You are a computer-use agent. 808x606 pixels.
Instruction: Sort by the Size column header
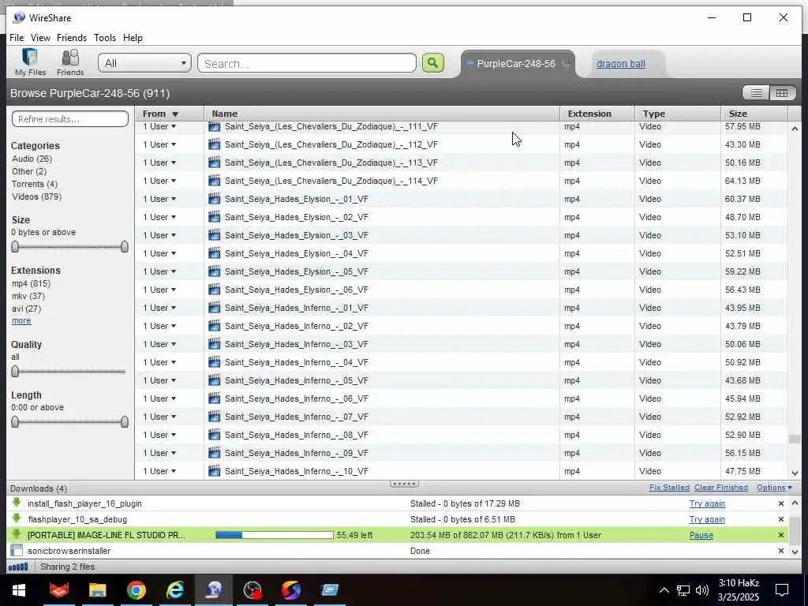754,114
